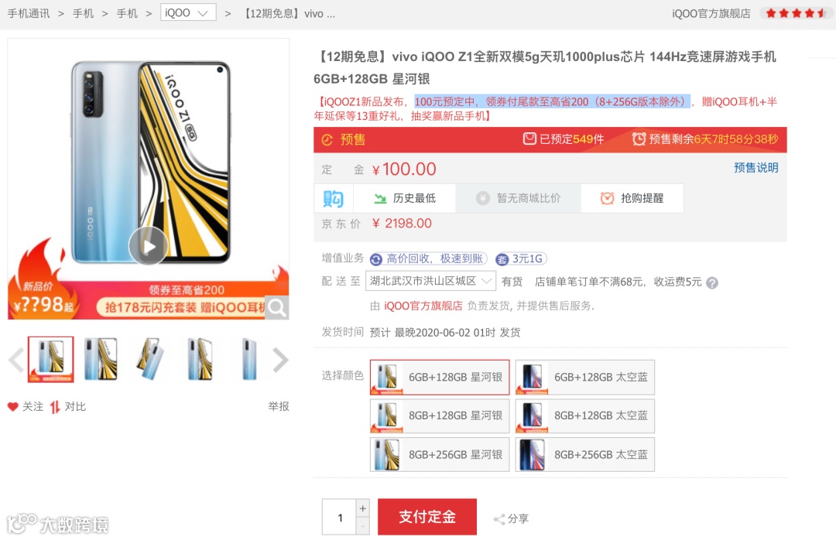The height and width of the screenshot is (540, 836).
Task: Click the 支付定金 button
Action: pyautogui.click(x=427, y=517)
